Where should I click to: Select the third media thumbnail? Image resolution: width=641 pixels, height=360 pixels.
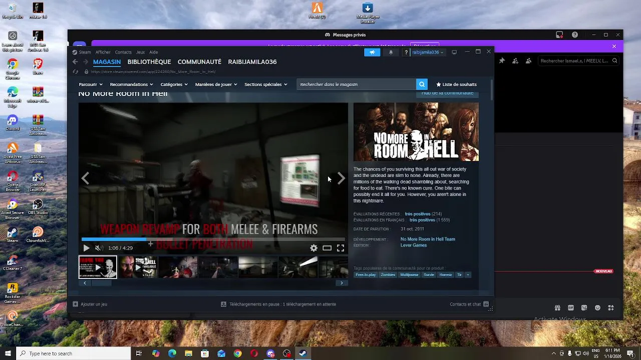click(178, 267)
